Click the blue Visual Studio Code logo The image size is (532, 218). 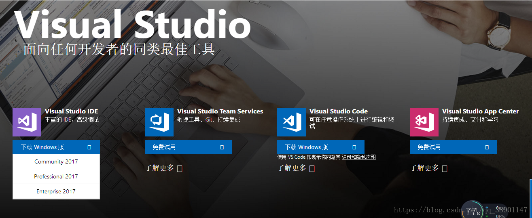[291, 122]
